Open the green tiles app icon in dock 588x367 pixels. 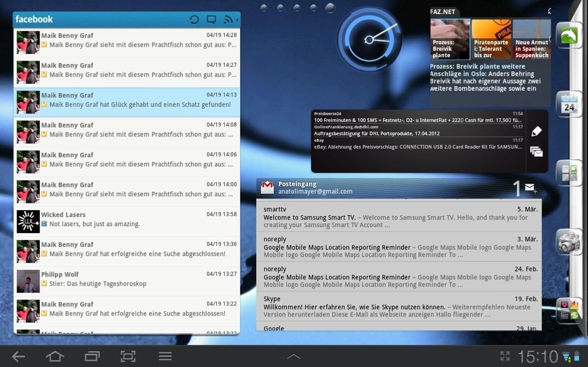[x=569, y=173]
